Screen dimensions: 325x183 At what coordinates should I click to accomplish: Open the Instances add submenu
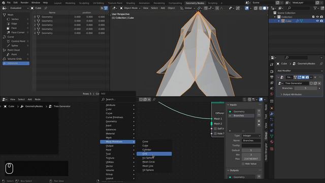tap(117, 130)
